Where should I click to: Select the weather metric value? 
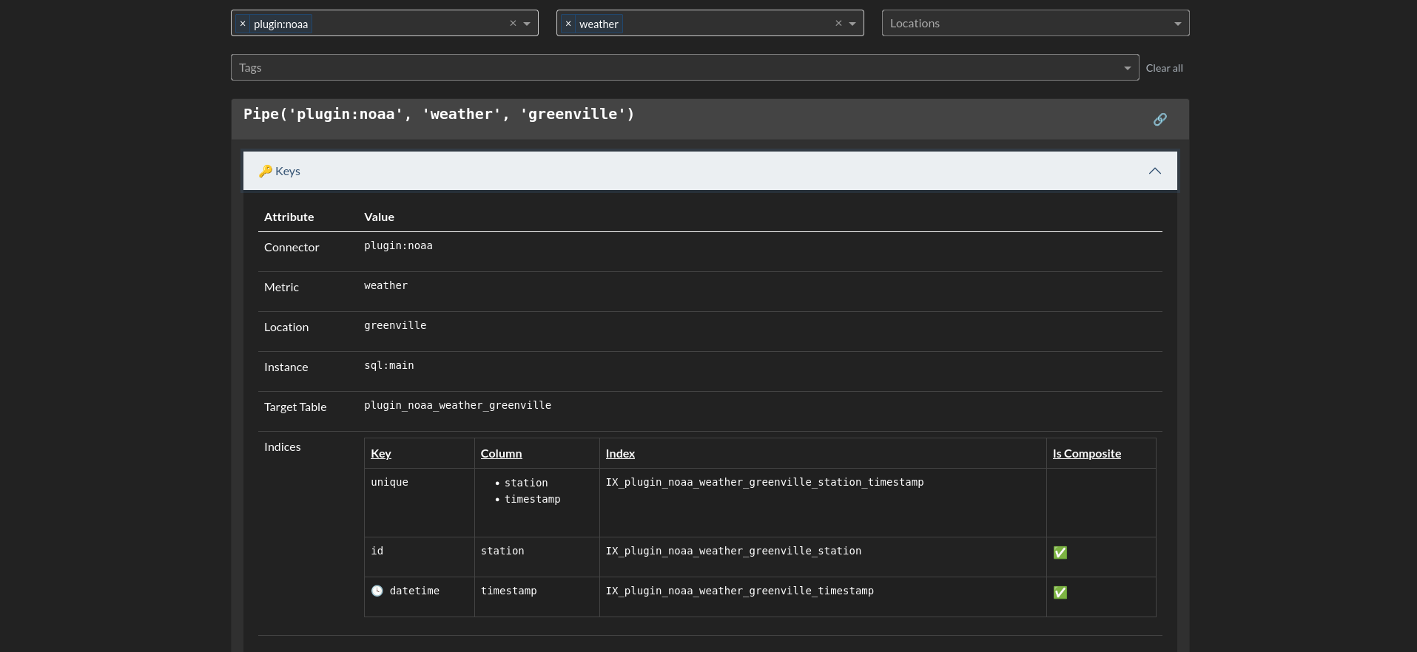(x=386, y=285)
